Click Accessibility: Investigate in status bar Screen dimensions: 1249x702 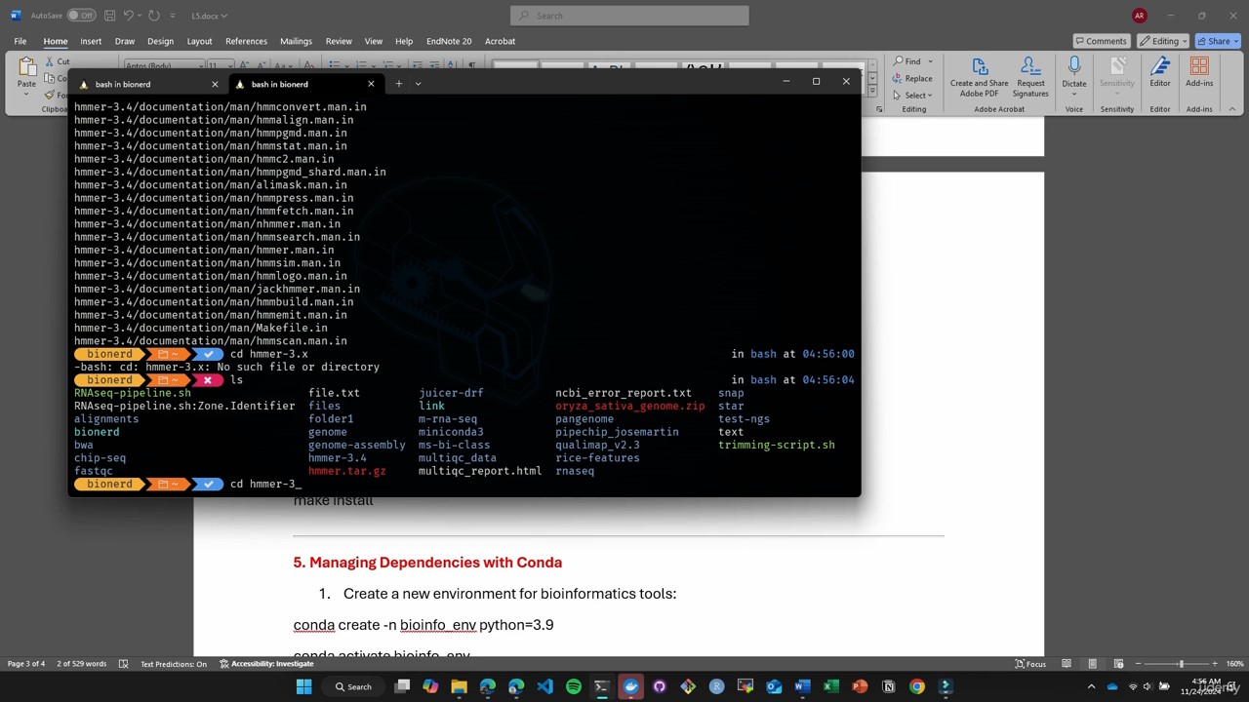[265, 664]
